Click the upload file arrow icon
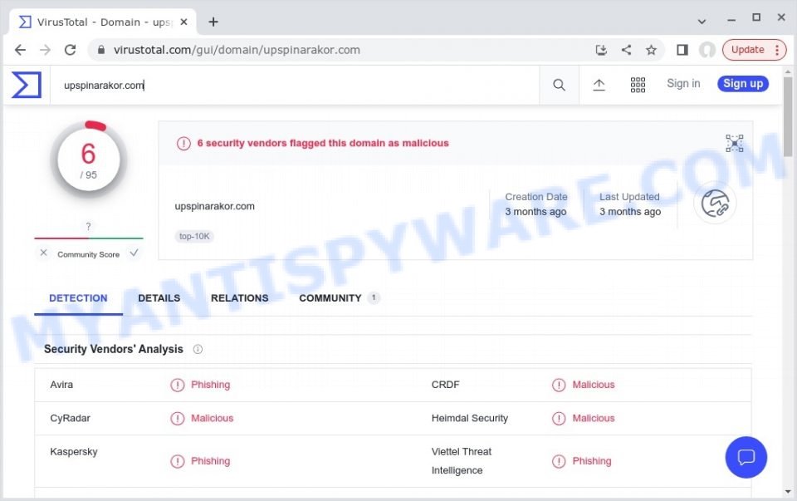 599,85
